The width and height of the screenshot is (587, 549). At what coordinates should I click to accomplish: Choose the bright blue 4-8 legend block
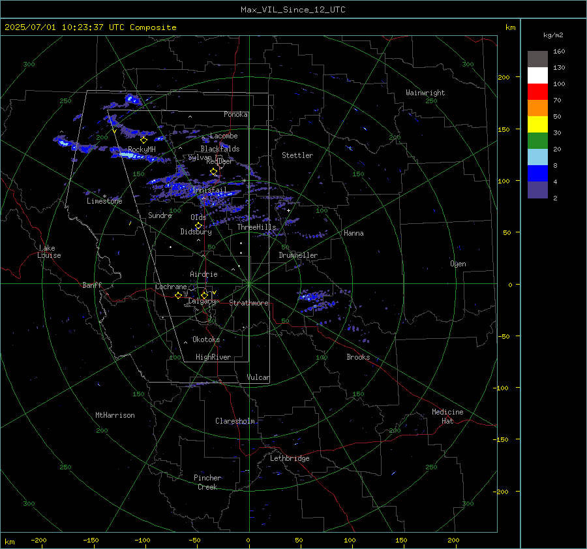point(537,173)
